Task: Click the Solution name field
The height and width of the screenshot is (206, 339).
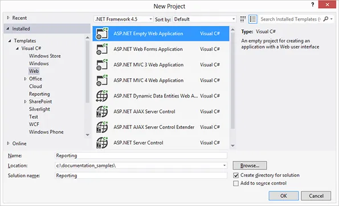Action: pos(141,175)
